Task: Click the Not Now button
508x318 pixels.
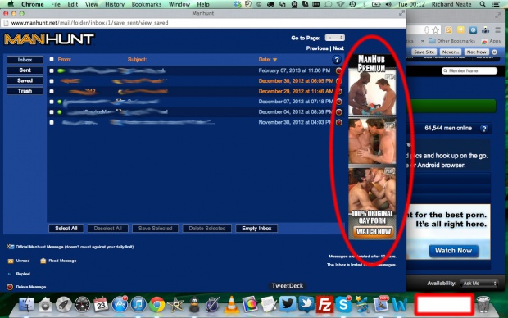Action: 477,52
